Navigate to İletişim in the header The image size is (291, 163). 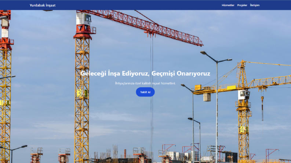click(255, 5)
